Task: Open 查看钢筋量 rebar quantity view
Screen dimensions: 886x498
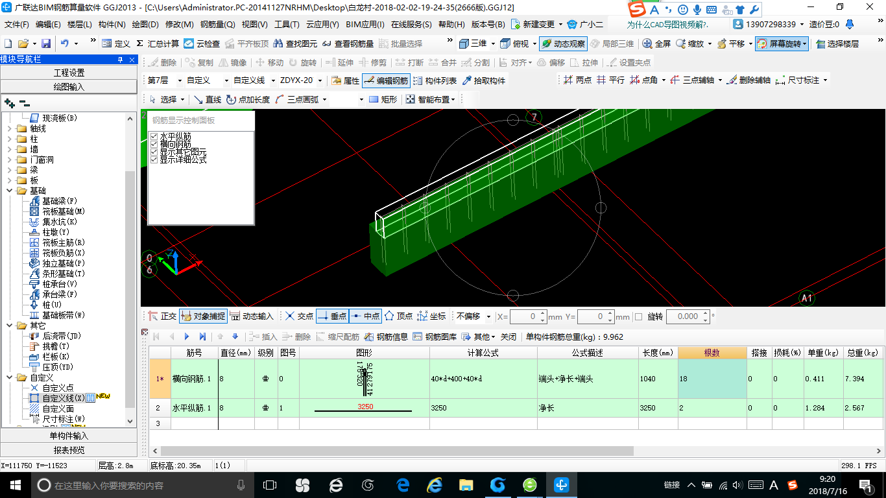Action: point(348,43)
